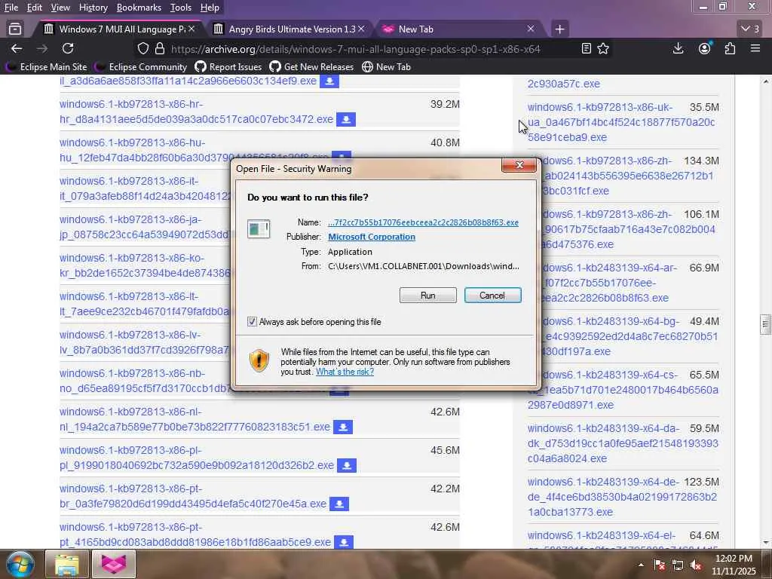Open the Windows Start menu
The width and height of the screenshot is (772, 579).
(20, 564)
